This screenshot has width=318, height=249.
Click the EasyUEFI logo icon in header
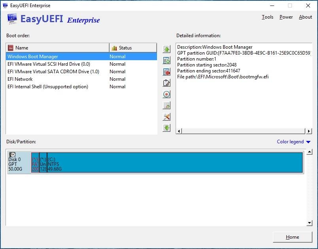pyautogui.click(x=12, y=19)
